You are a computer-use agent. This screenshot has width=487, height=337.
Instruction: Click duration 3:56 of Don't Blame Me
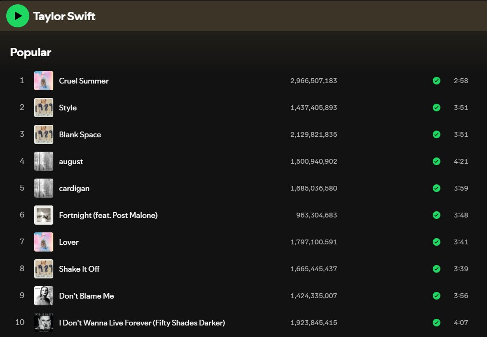coord(461,296)
